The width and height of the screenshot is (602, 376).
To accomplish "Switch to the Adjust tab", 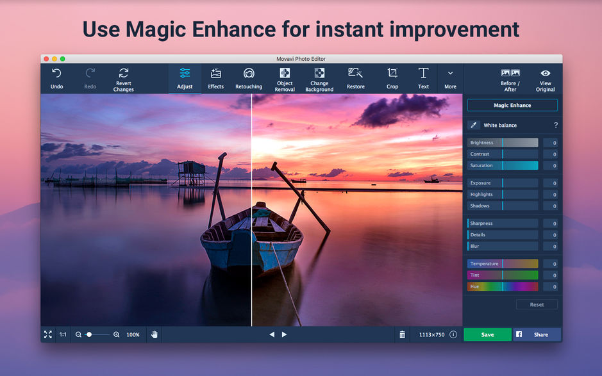I will click(185, 78).
